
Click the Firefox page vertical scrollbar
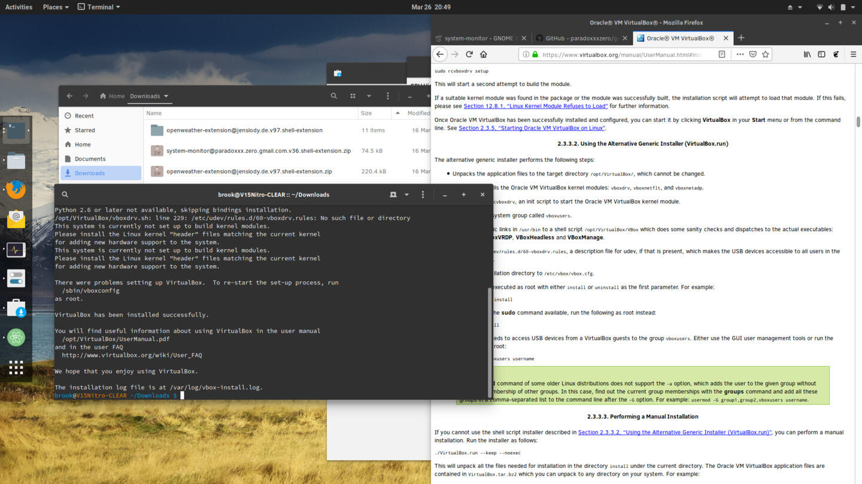click(858, 121)
